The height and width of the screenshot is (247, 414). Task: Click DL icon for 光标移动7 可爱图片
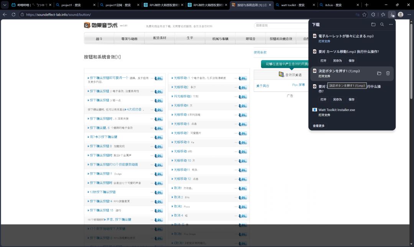(243, 133)
